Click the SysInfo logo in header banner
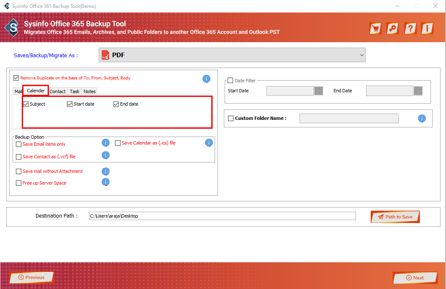 (x=12, y=28)
